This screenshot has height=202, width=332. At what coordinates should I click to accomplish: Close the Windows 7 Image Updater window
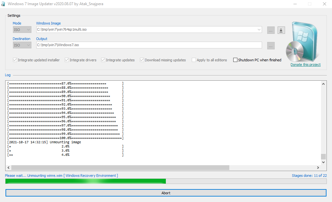[324, 4]
